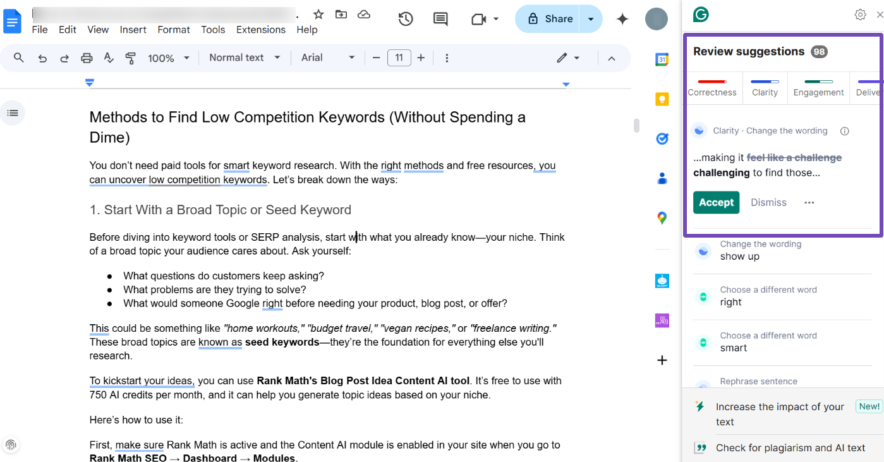Viewport: 884px width, 462px height.
Task: Accept the Clarity wording suggestion
Action: [716, 202]
